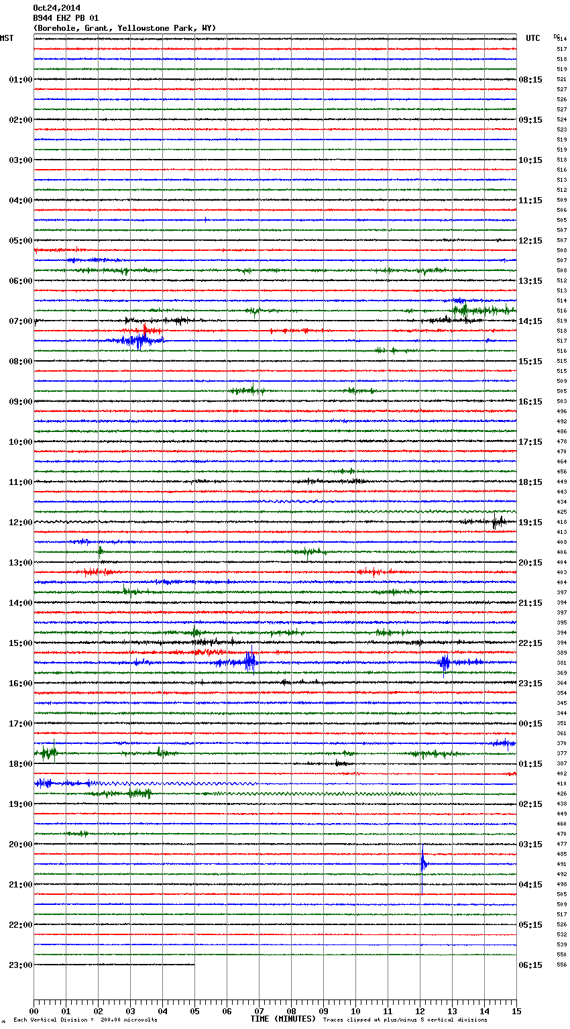
Task: Click the DC value 556 beside the last trace
Action: pos(561,965)
